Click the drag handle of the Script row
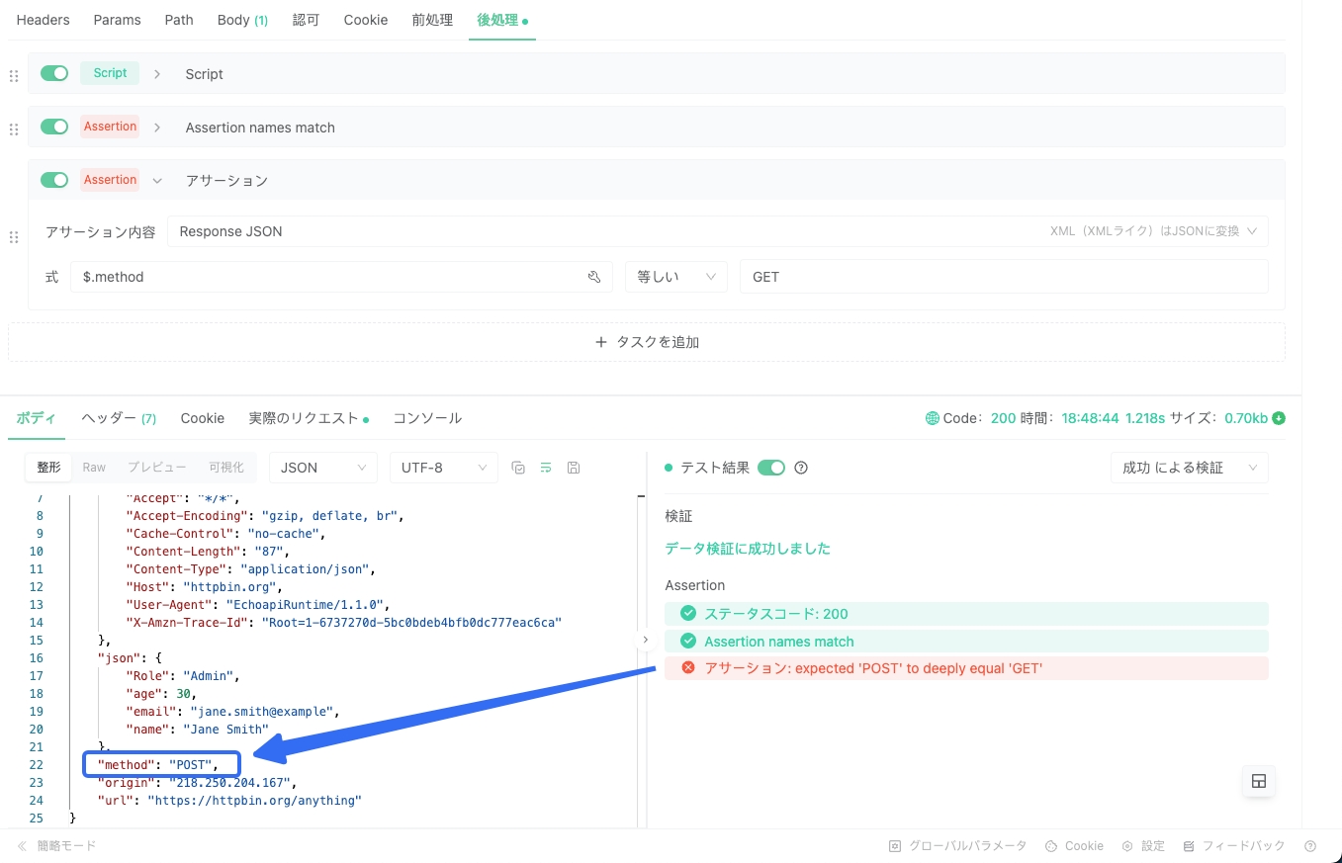 (x=14, y=75)
